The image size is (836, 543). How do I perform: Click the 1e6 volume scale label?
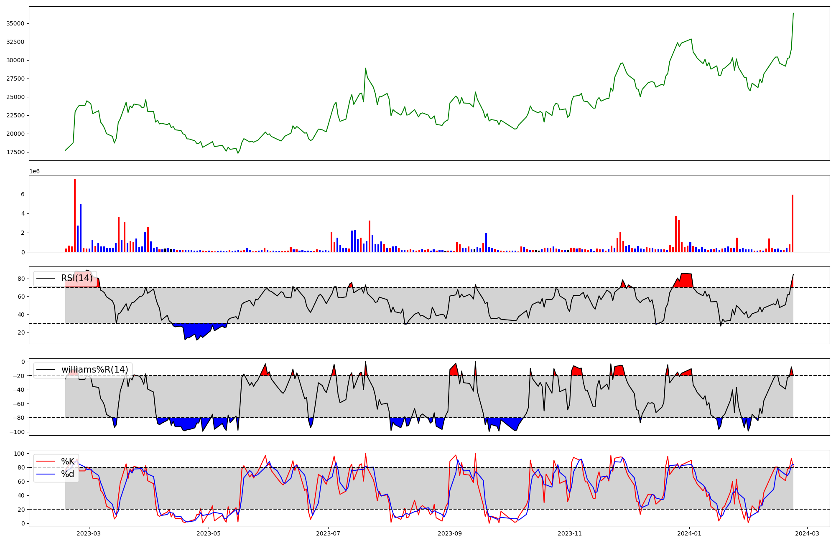coord(34,172)
